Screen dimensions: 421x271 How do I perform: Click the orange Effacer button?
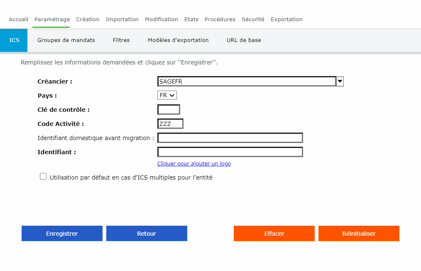pyautogui.click(x=274, y=234)
